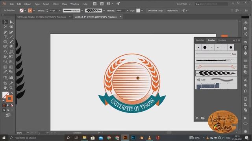The height and width of the screenshot is (141, 252).
Task: Open the Symbols club icon in the dock
Action: point(245,53)
